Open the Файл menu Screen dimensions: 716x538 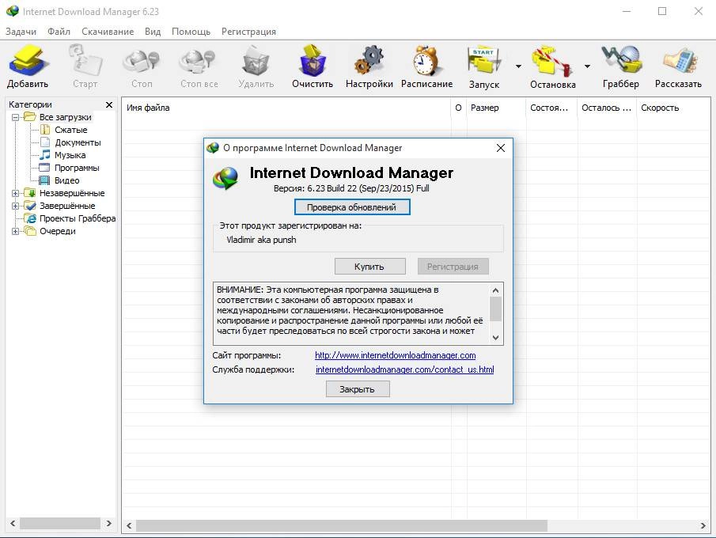(59, 32)
